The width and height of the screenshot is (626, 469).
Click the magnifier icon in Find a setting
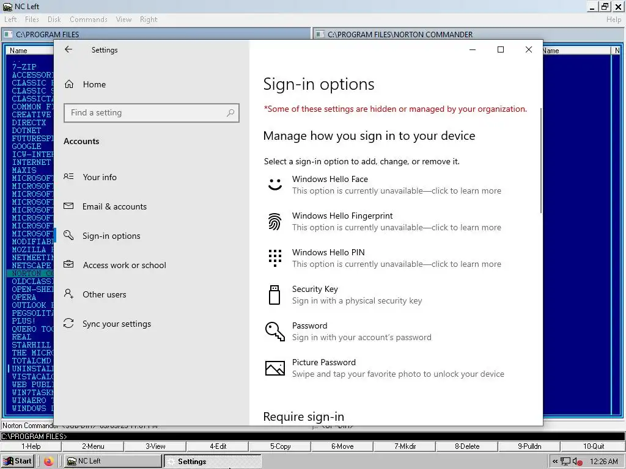230,113
